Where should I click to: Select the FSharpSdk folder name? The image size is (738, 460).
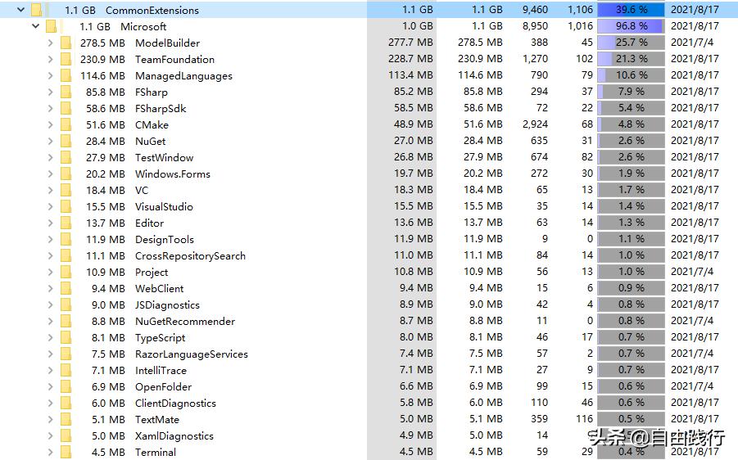161,109
